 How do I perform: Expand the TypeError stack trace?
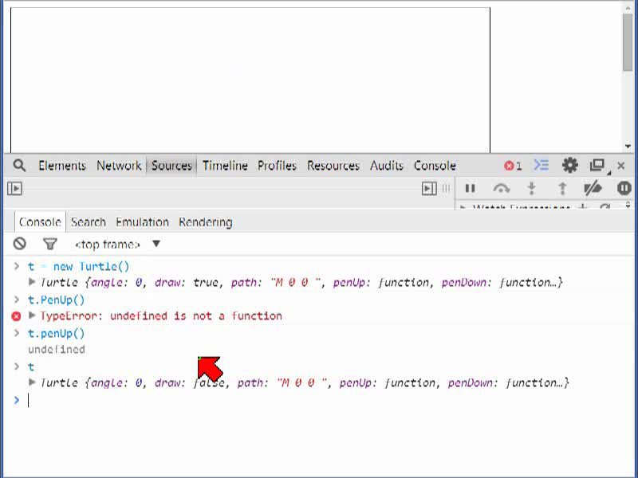(32, 315)
